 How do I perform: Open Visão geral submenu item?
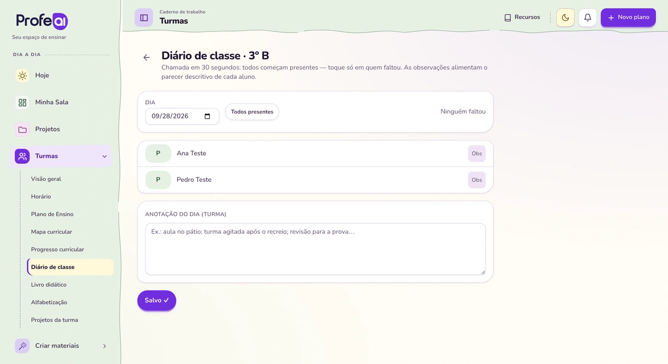click(46, 179)
